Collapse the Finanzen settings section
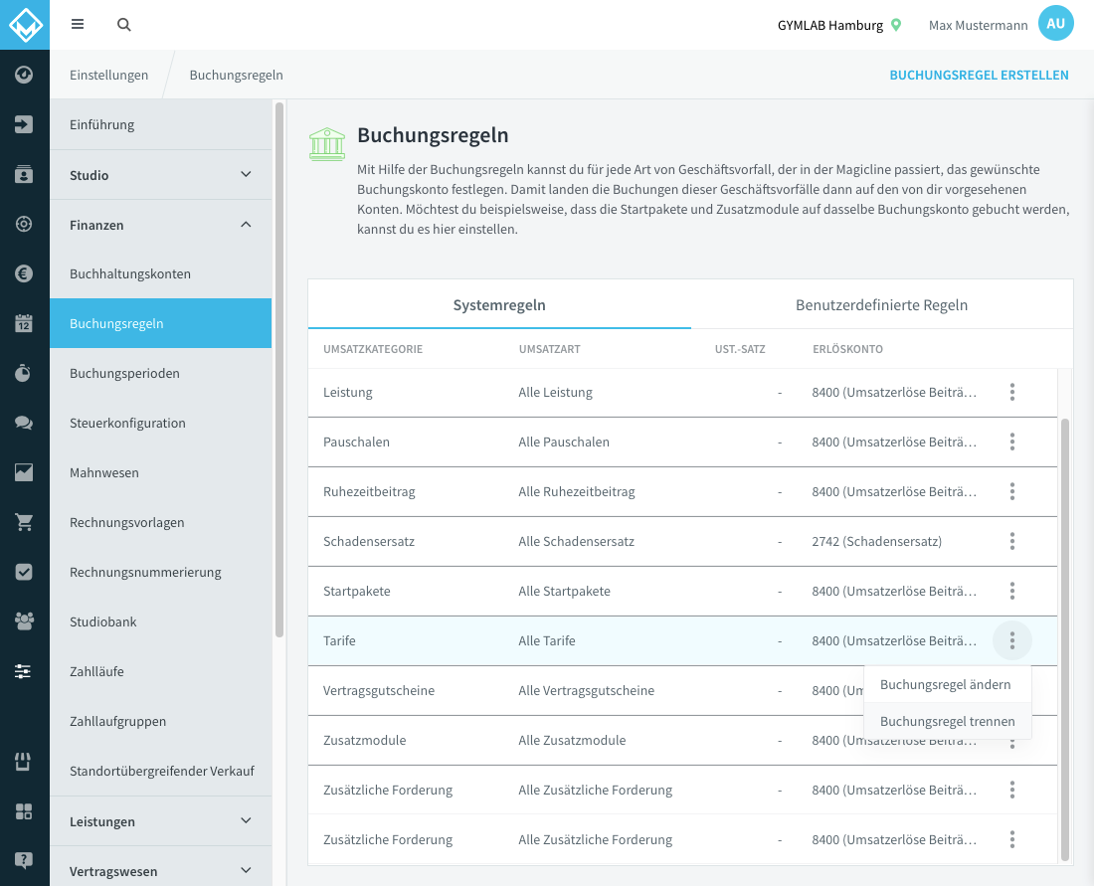 (x=160, y=225)
